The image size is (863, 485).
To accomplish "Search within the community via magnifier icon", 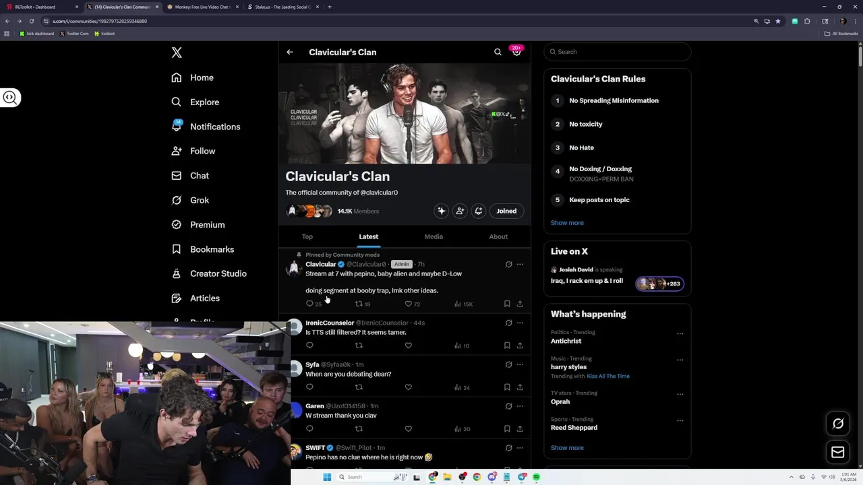I will 498,52.
